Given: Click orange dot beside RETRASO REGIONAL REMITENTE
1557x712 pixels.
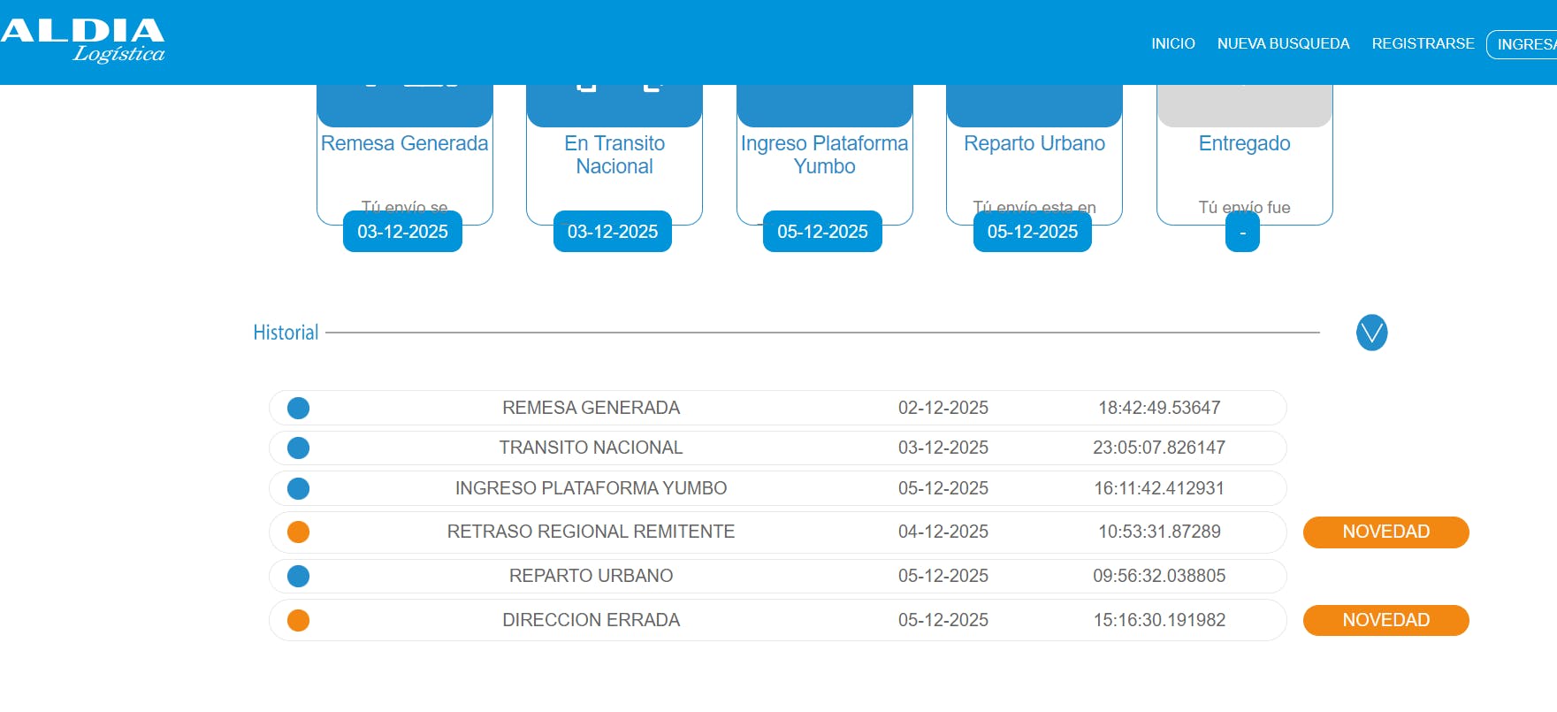Looking at the screenshot, I should click(x=299, y=532).
